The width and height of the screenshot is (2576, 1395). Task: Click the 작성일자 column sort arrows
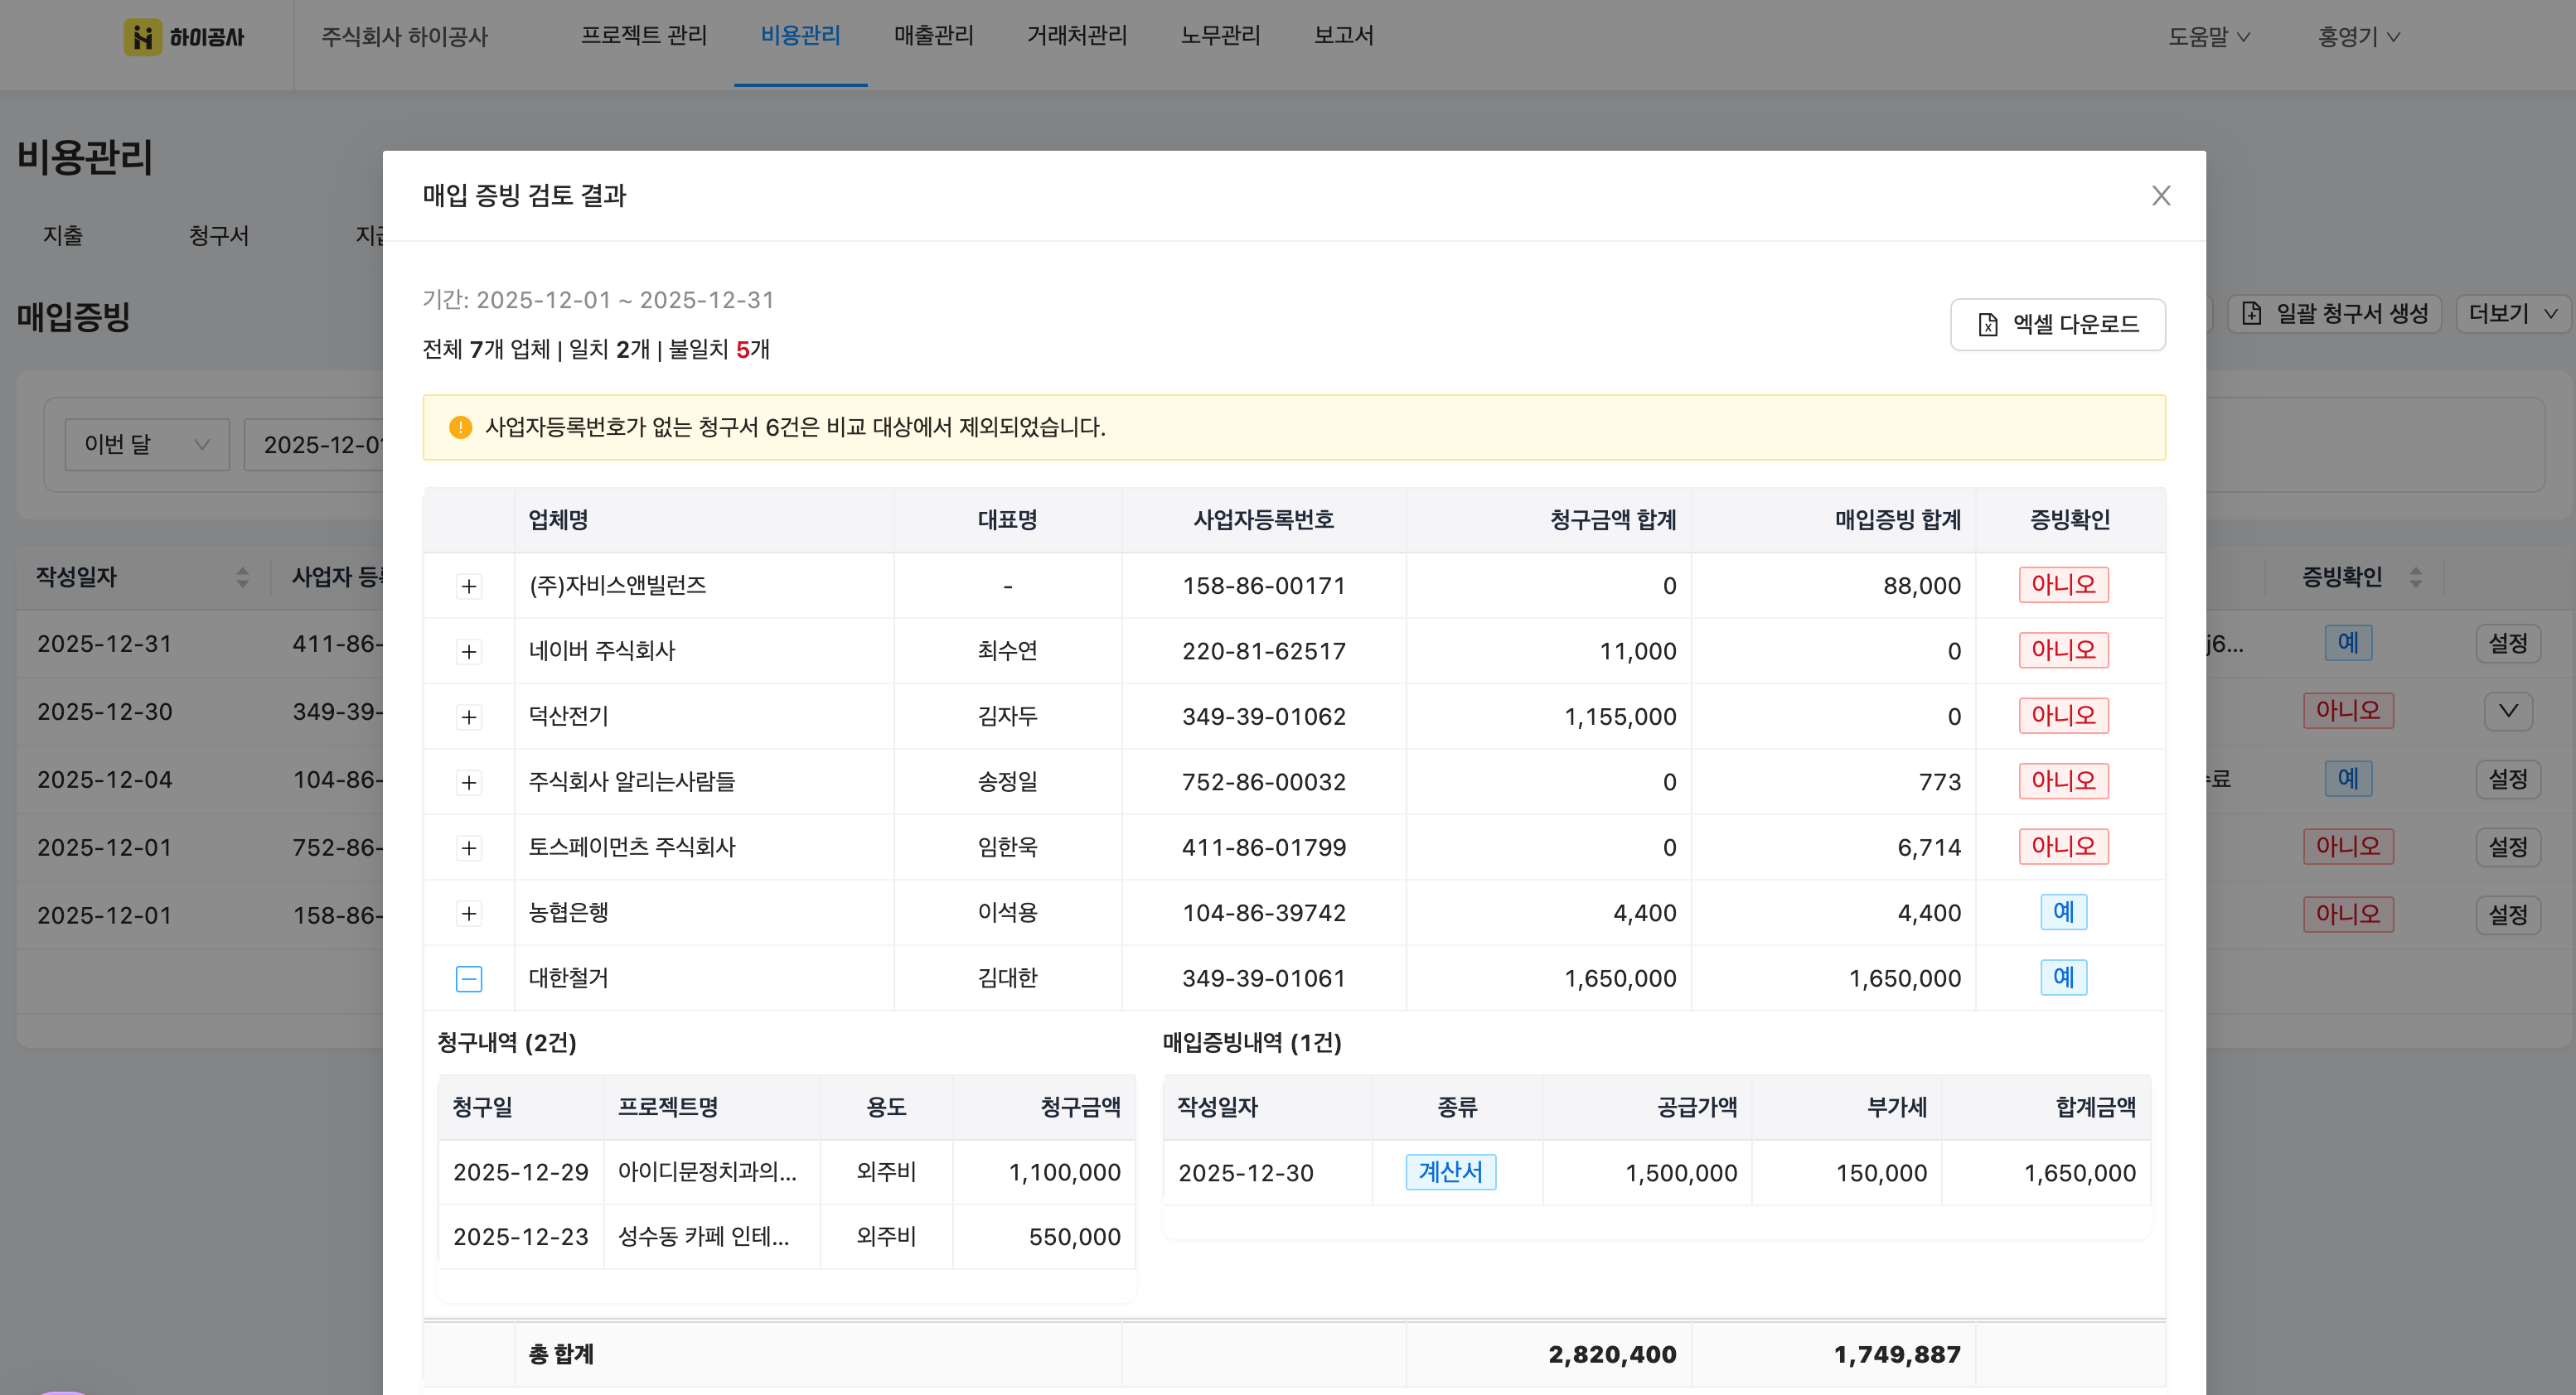(x=242, y=577)
